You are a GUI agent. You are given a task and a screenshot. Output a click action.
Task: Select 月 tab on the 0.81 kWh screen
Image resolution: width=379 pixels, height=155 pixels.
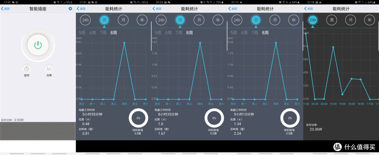[x=123, y=20]
